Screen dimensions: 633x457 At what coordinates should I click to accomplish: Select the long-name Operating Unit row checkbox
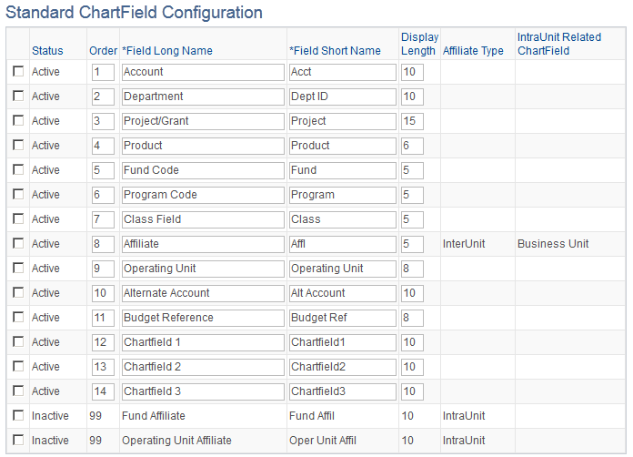tap(18, 268)
